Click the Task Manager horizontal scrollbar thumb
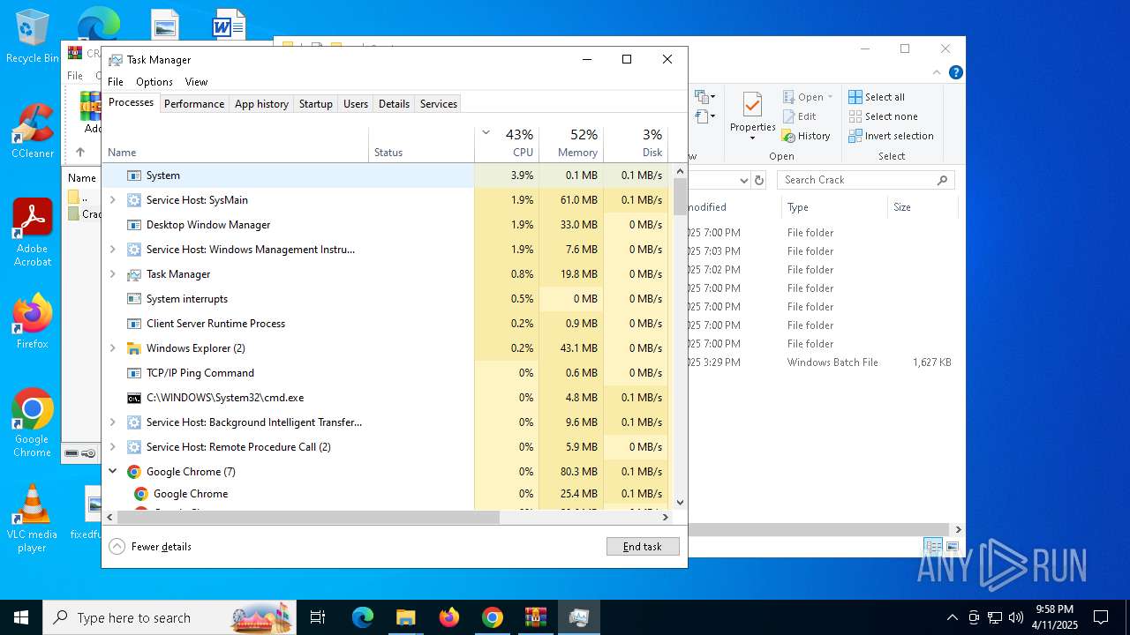This screenshot has width=1130, height=635. pos(308,518)
